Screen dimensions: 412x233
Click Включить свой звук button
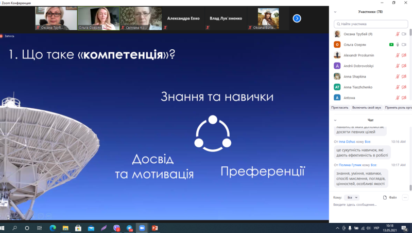(367, 108)
